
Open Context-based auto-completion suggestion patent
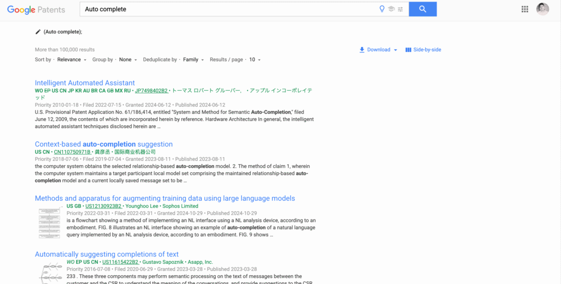point(104,144)
